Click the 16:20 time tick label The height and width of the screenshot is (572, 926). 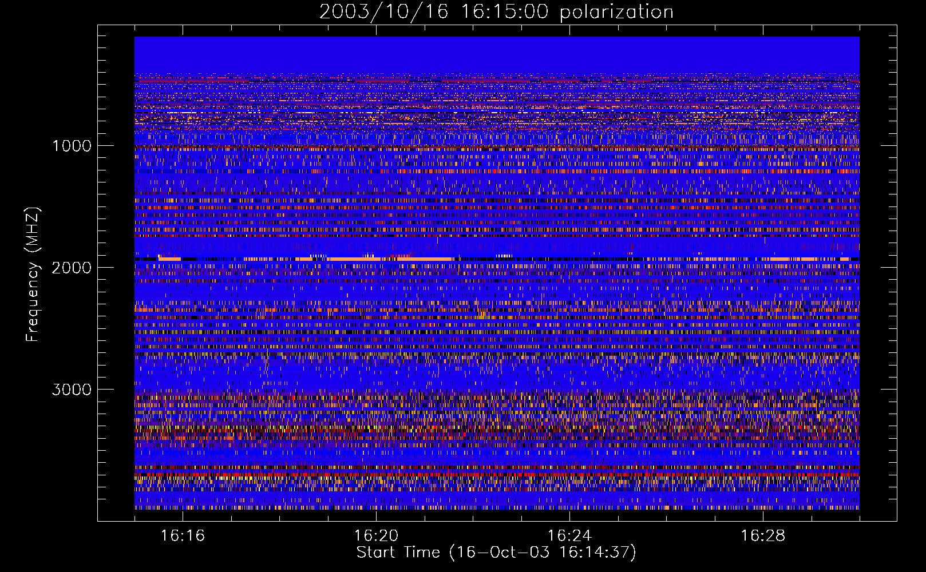(376, 536)
